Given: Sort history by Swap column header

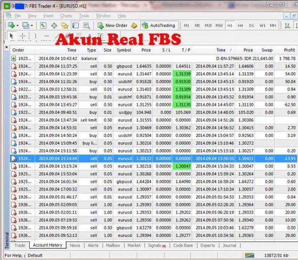Looking at the screenshot, I should pyautogui.click(x=267, y=50).
